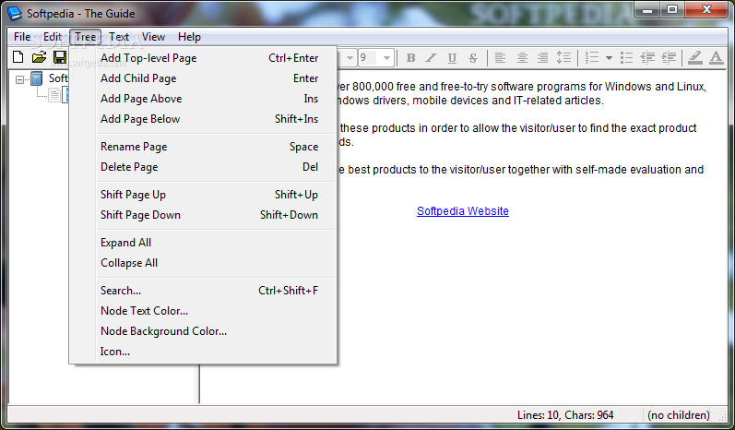Choose Icon... menu entry
The width and height of the screenshot is (735, 430).
click(x=203, y=352)
